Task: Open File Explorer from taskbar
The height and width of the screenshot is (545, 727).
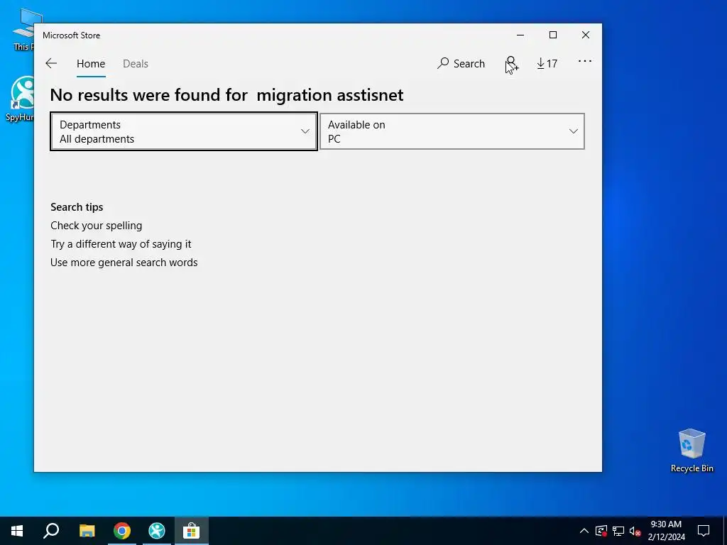Action: [87, 531]
